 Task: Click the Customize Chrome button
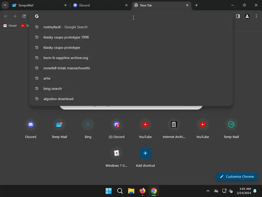click(237, 176)
